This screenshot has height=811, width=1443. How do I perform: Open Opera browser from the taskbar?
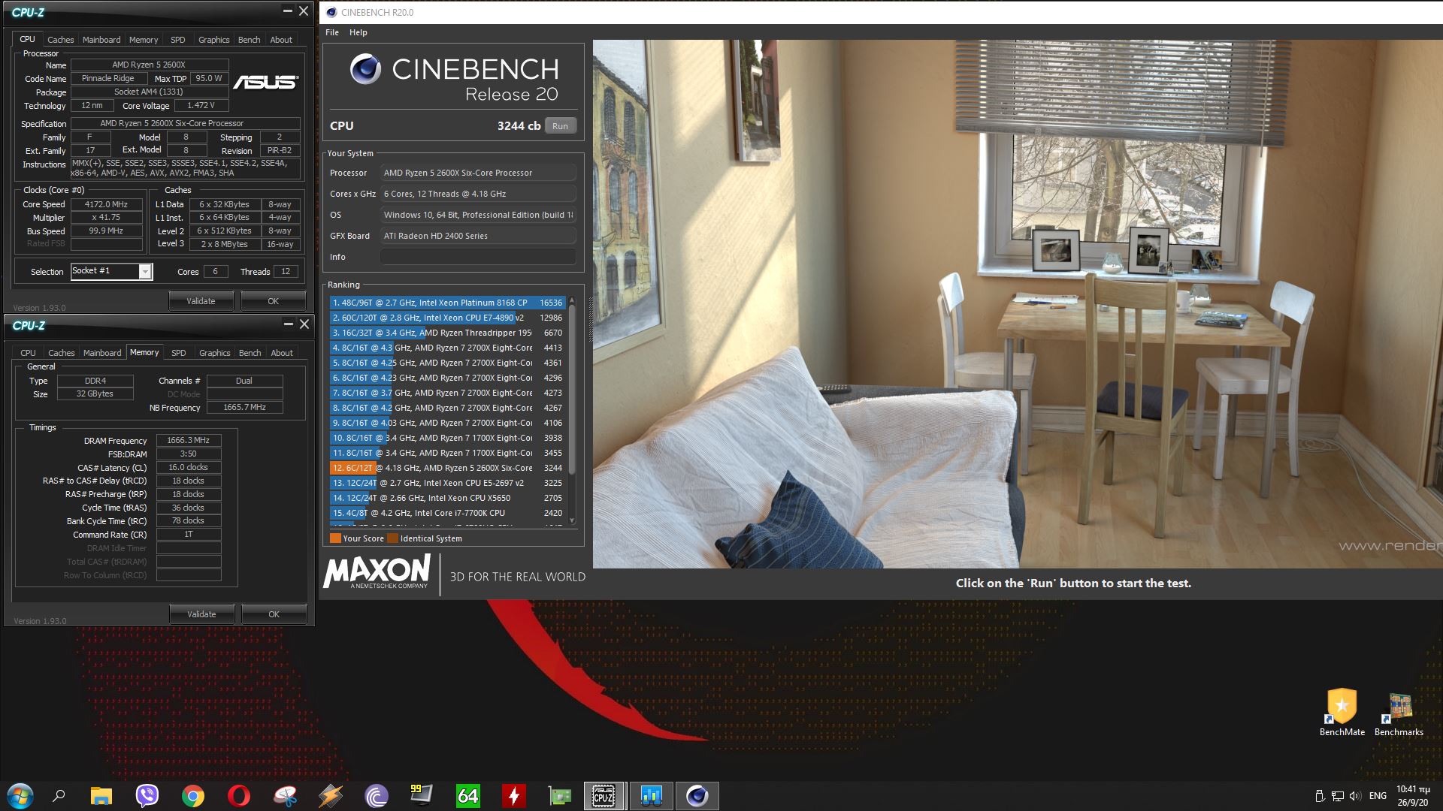pyautogui.click(x=239, y=796)
